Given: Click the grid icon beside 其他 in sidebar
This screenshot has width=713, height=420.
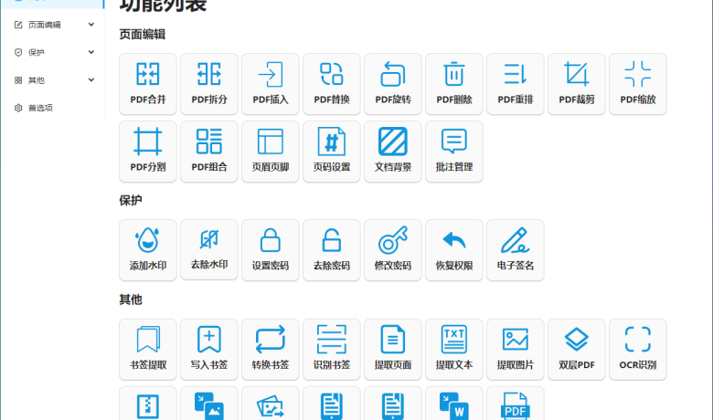Looking at the screenshot, I should pyautogui.click(x=18, y=80).
